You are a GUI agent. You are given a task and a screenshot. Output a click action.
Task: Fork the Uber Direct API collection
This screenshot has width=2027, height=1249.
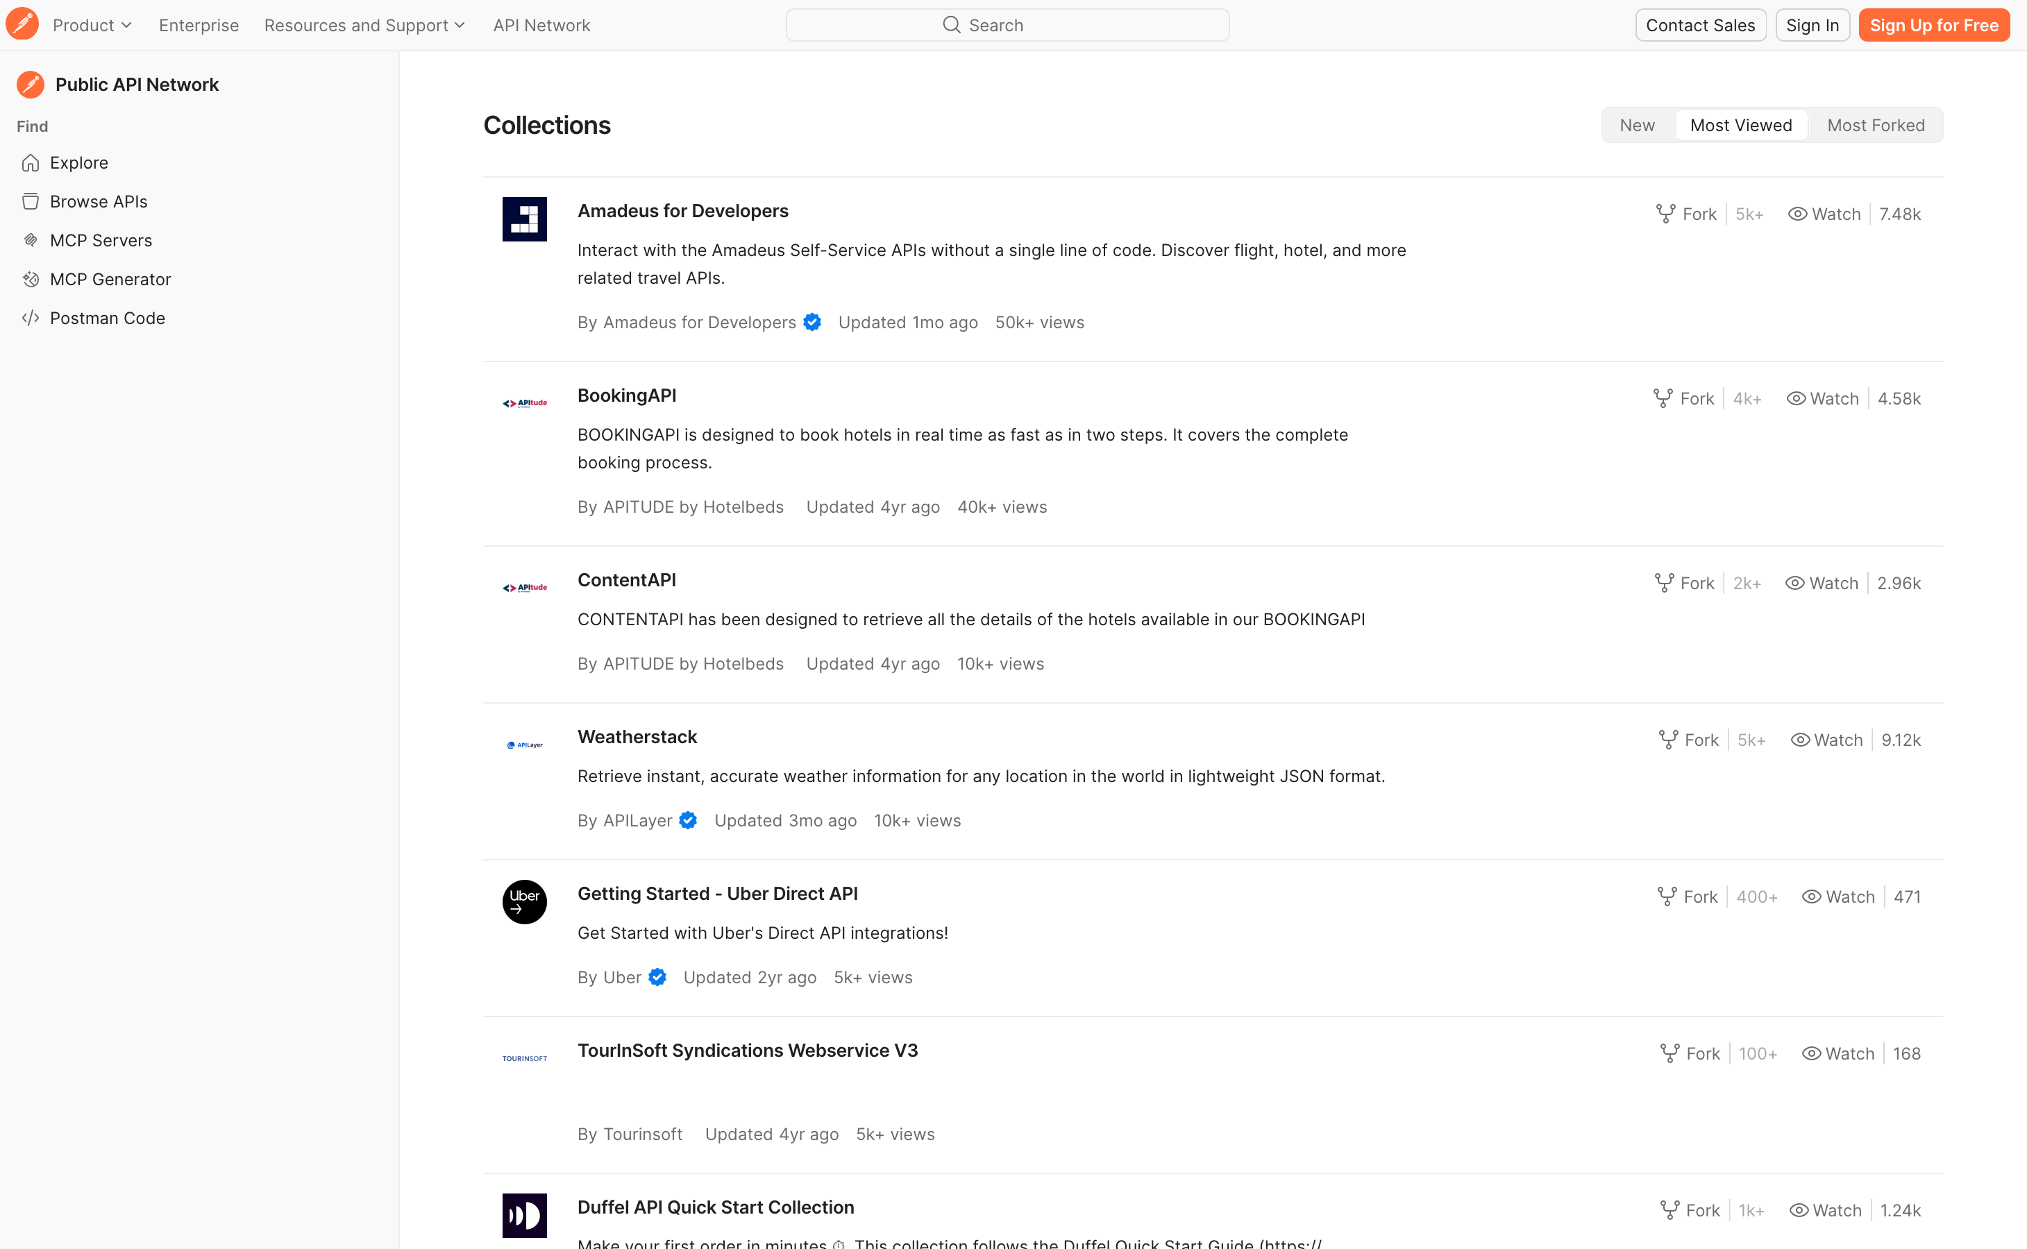pyautogui.click(x=1688, y=897)
